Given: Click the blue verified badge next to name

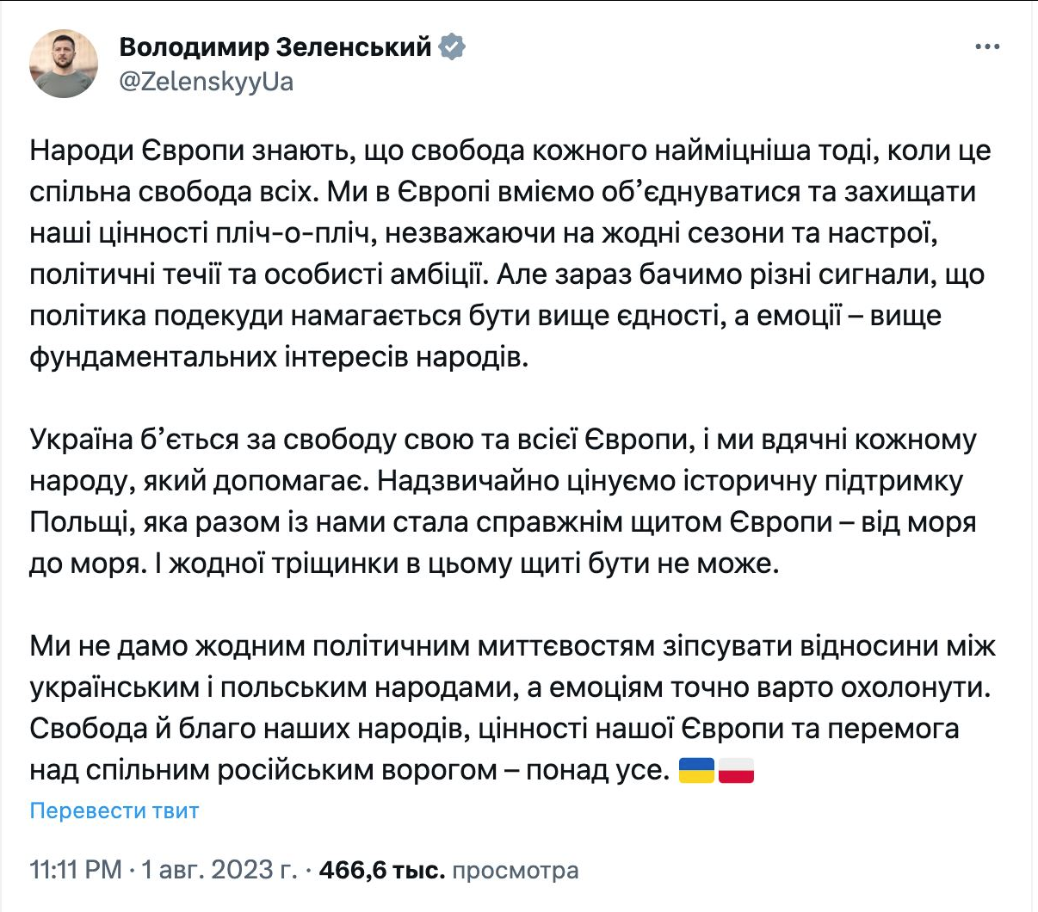Looking at the screenshot, I should (453, 46).
